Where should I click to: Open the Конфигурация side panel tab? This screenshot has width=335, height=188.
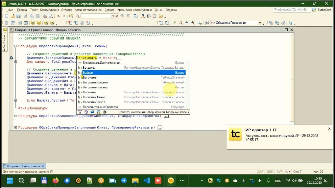click(4, 39)
